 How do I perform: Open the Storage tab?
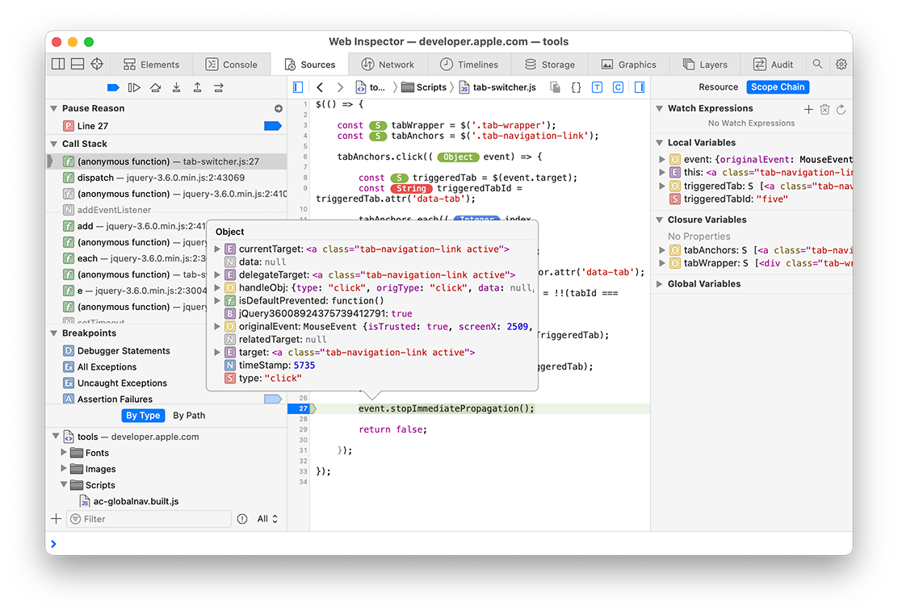[x=550, y=64]
